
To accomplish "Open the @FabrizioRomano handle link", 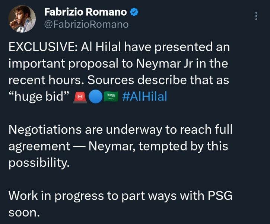I will point(86,25).
